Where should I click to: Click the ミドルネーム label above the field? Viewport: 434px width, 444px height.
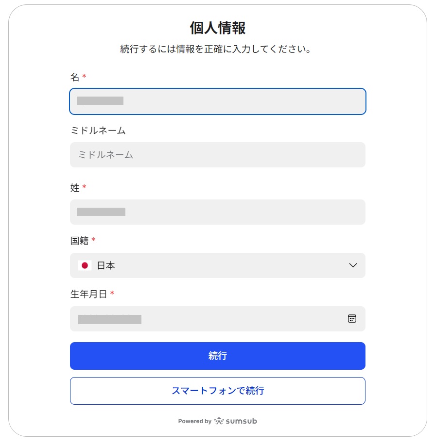pos(98,130)
